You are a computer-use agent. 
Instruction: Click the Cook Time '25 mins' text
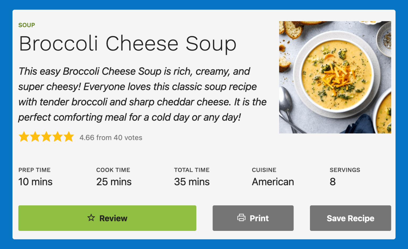(113, 182)
